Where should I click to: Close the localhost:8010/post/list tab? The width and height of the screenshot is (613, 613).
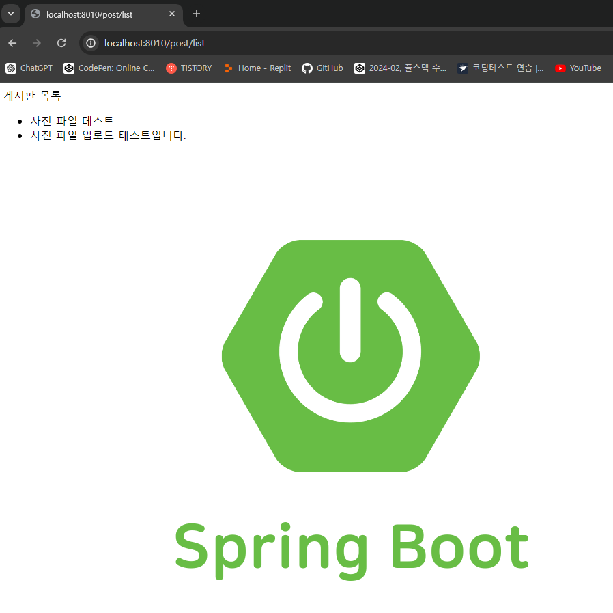coord(171,14)
